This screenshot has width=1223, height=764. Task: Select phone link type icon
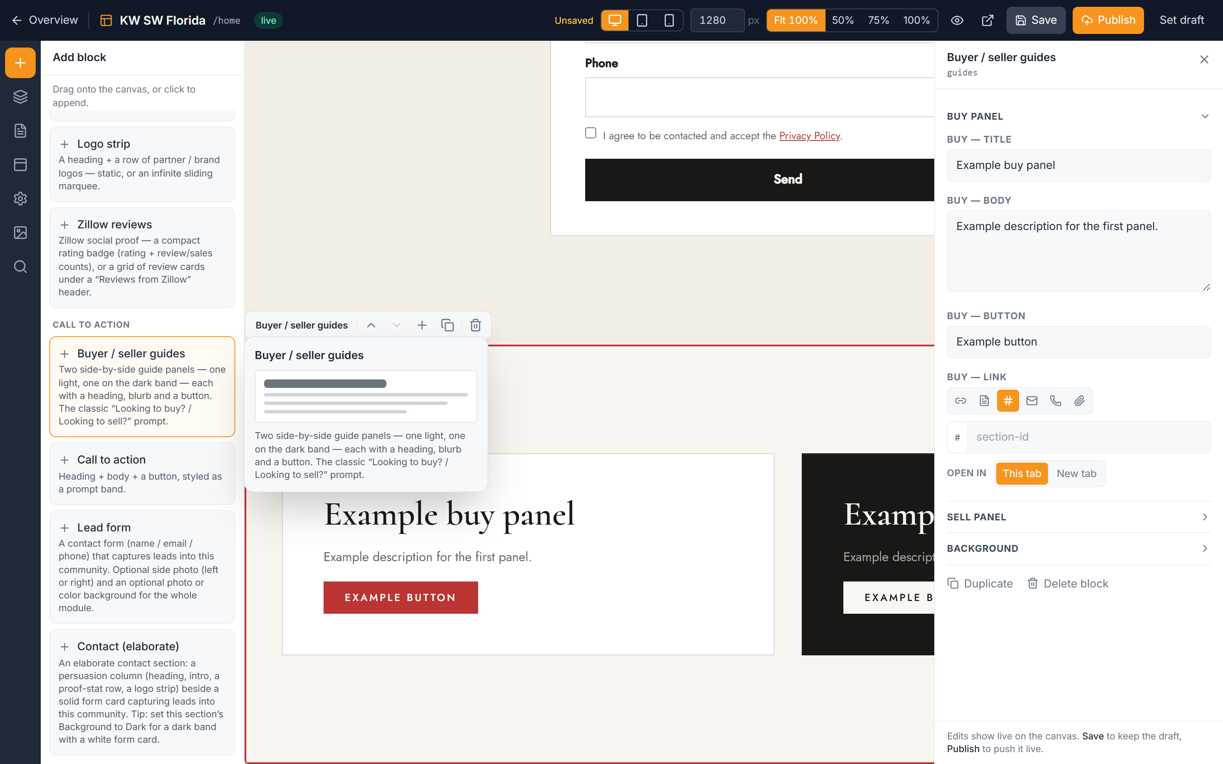[x=1055, y=401]
